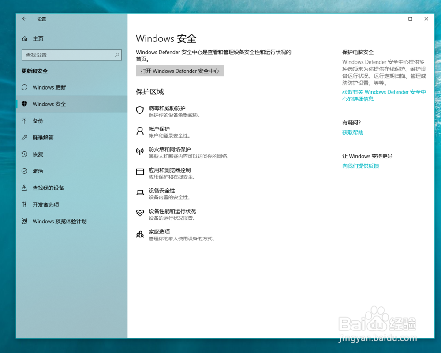Go back using the arrow icon

coord(24,19)
